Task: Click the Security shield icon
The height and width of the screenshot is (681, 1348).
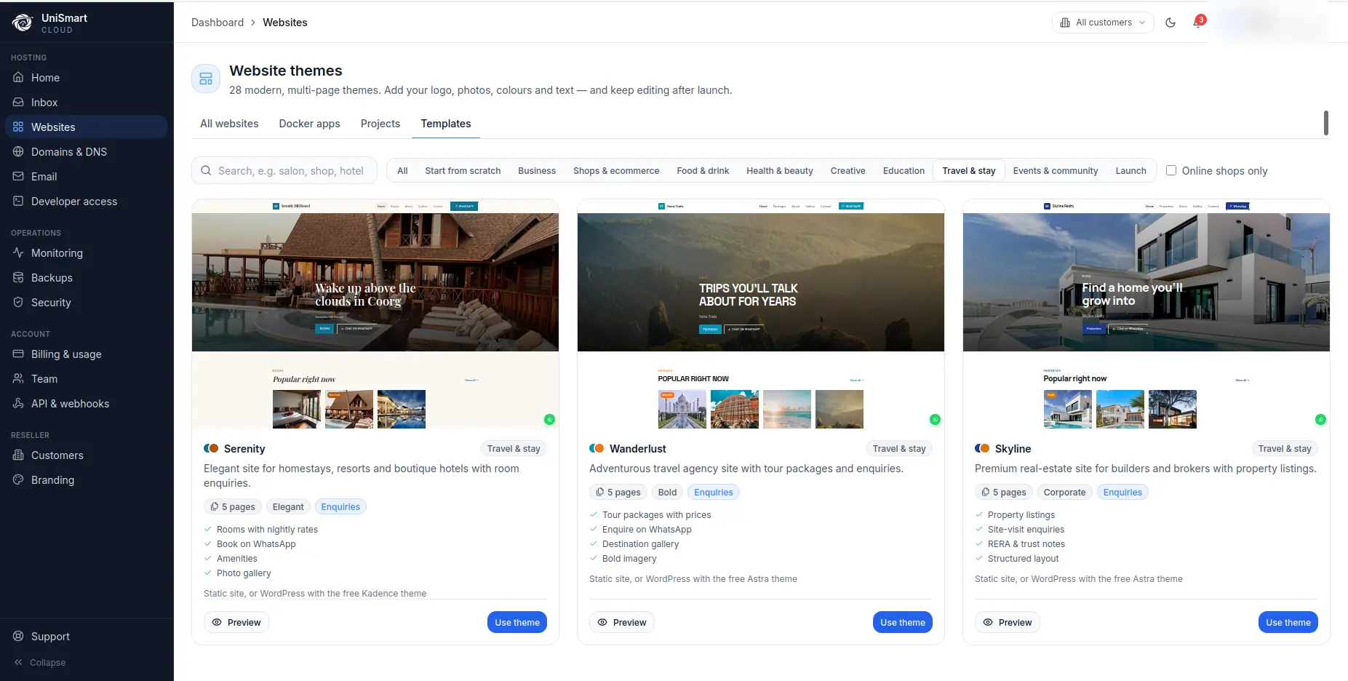Action: 18,302
